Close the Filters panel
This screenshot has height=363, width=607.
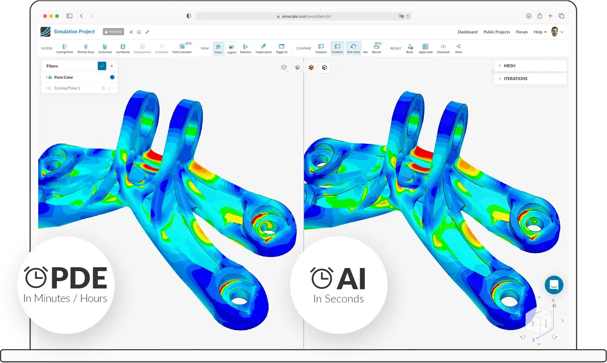point(112,66)
